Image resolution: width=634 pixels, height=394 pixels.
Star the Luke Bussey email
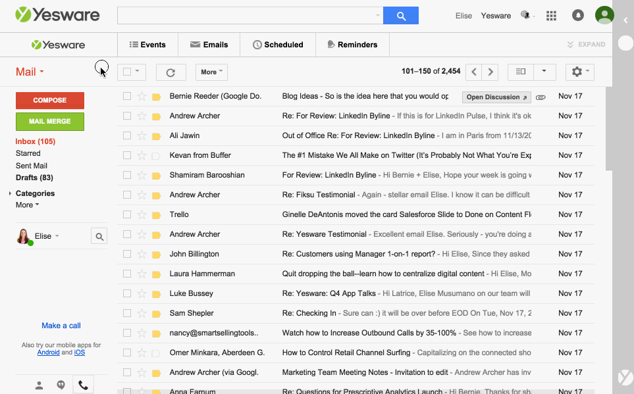(x=142, y=293)
